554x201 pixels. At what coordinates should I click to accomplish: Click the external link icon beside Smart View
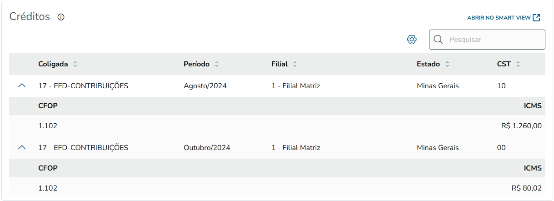click(x=537, y=18)
